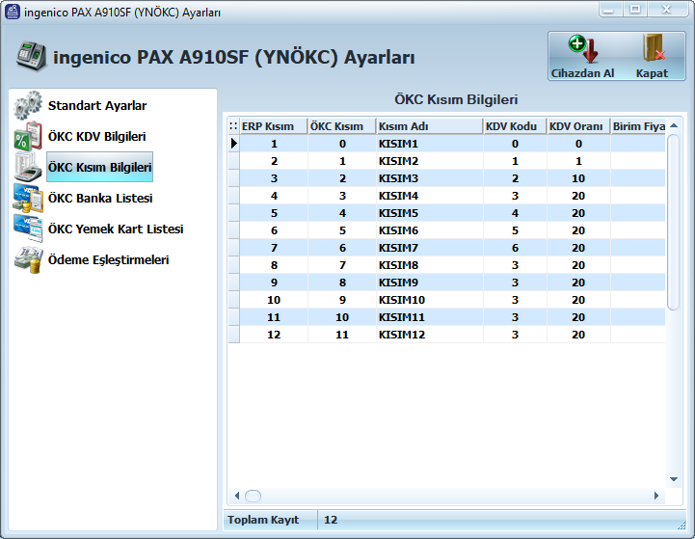Click the Kapat door icon
Viewport: 695px width, 539px height.
[654, 48]
